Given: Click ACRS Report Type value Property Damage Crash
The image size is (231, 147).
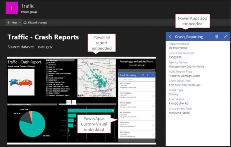Looking at the screenshot, I should [184, 76].
